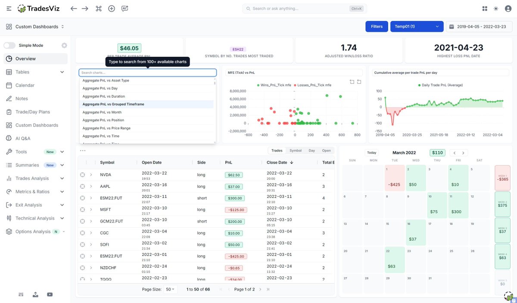
Task: Click the add new plus circle icon
Action: tap(112, 9)
